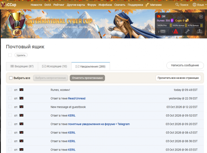The image size is (207, 153).
Task: Click the trophy badge with number 68
Action: click(17, 24)
